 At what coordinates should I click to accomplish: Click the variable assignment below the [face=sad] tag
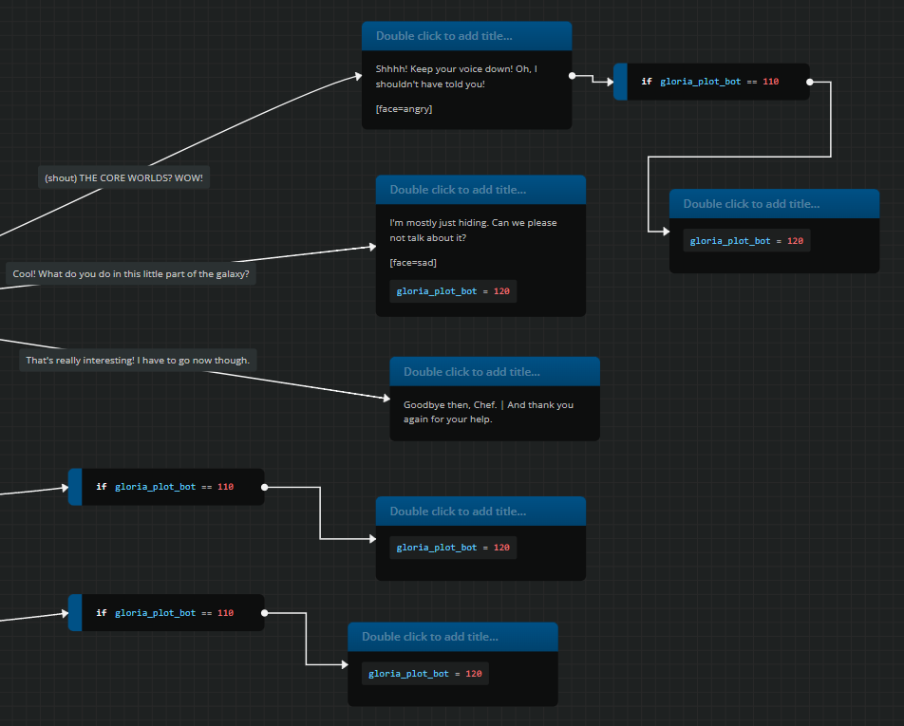point(453,291)
